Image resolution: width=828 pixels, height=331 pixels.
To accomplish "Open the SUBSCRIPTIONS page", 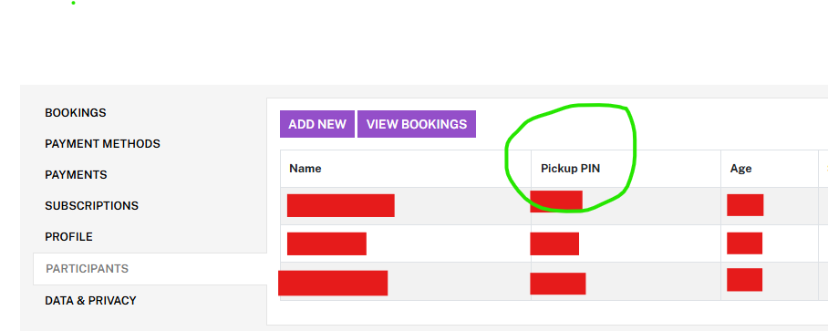I will coord(92,206).
